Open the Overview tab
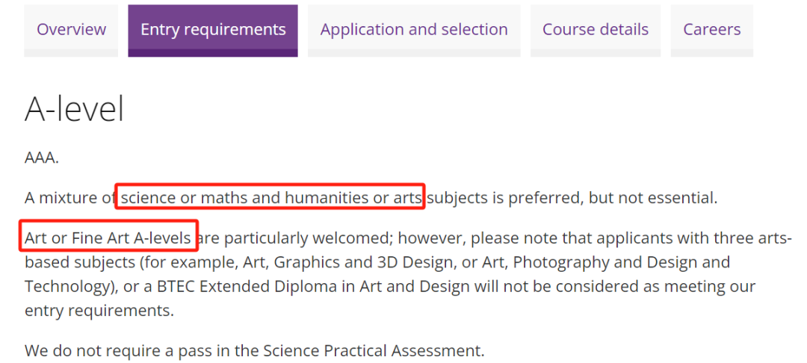Screen dimensions: 807x363 [x=71, y=30]
